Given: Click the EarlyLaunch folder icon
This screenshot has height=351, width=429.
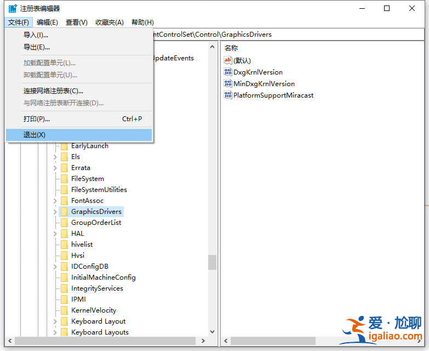Looking at the screenshot, I should 64,146.
